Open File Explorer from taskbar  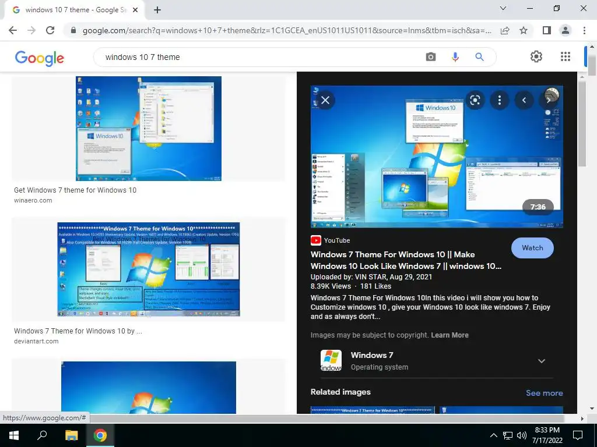pos(71,435)
